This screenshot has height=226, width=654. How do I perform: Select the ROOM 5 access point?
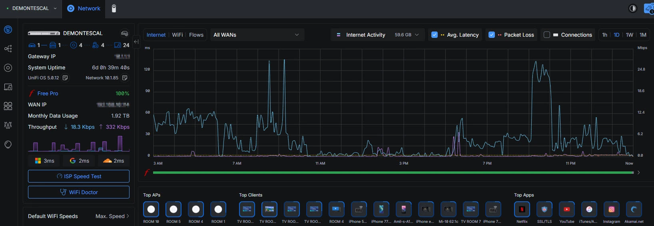coord(173,209)
